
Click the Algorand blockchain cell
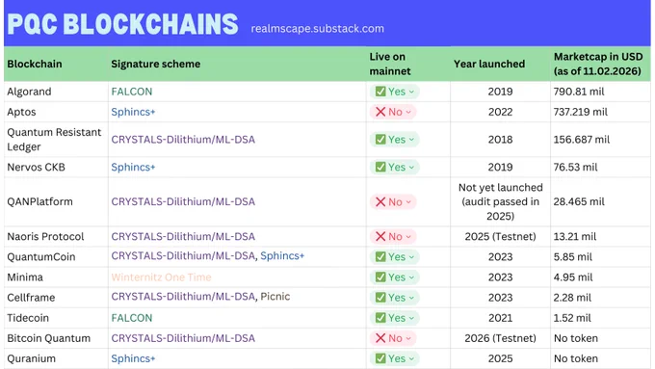(x=56, y=92)
